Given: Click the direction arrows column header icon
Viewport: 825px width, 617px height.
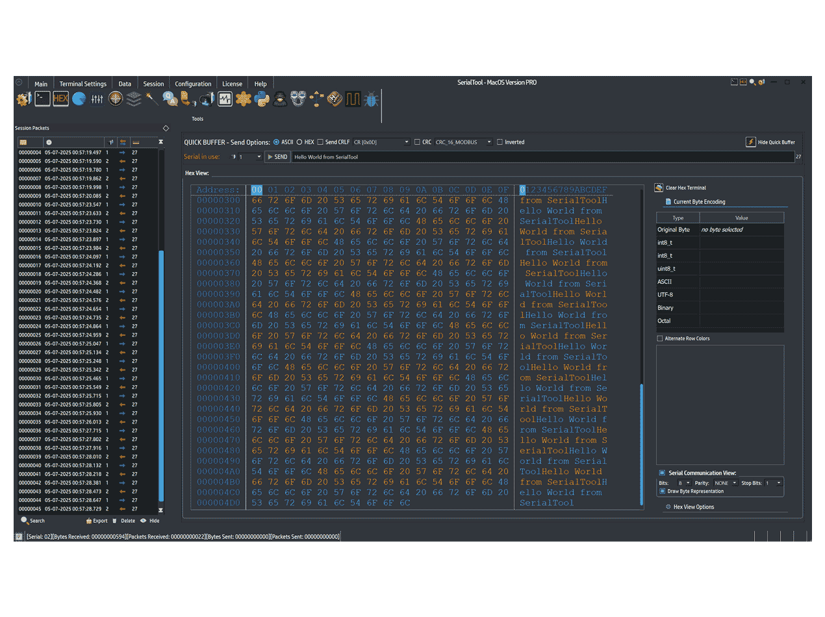Looking at the screenshot, I should pos(123,142).
